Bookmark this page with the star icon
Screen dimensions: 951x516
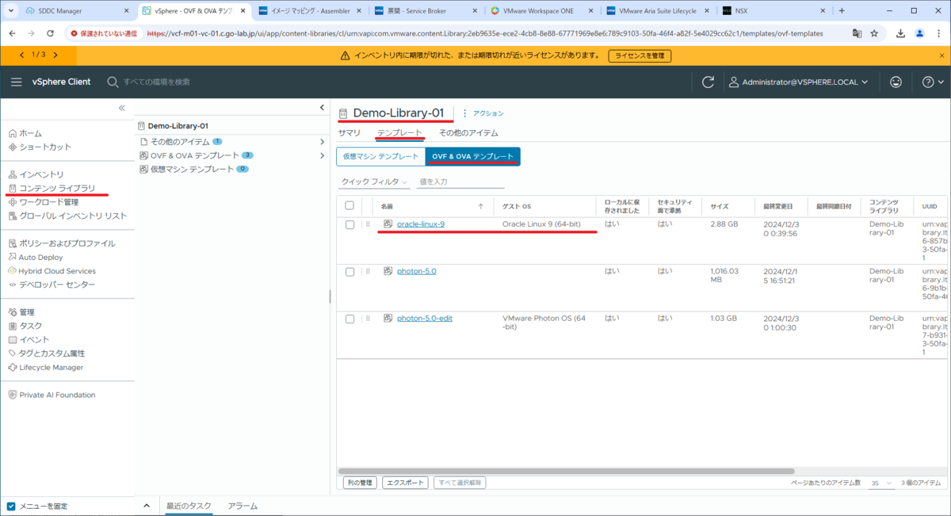coord(874,34)
